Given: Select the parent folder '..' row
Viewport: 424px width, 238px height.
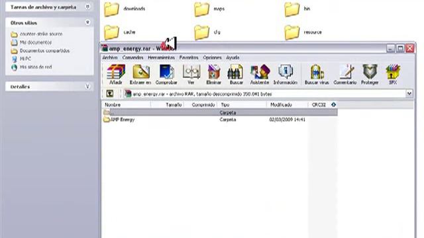Looking at the screenshot, I should pos(220,112).
